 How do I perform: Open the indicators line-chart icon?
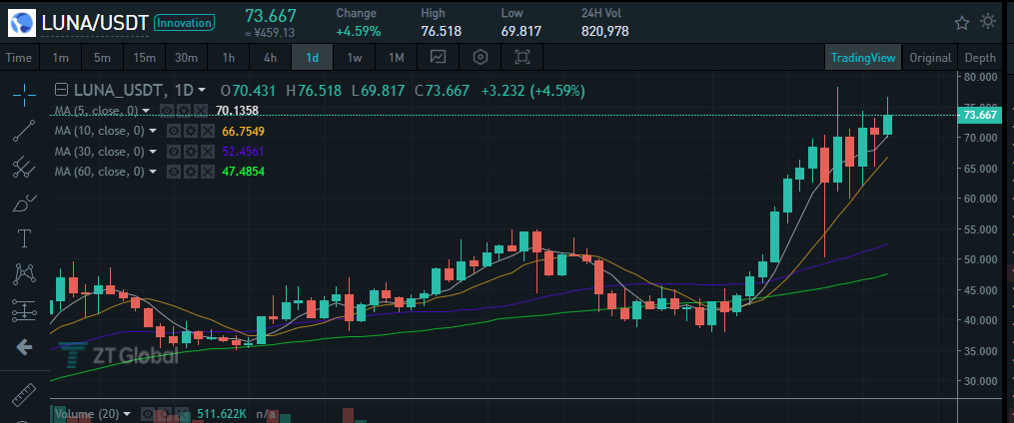pos(439,58)
